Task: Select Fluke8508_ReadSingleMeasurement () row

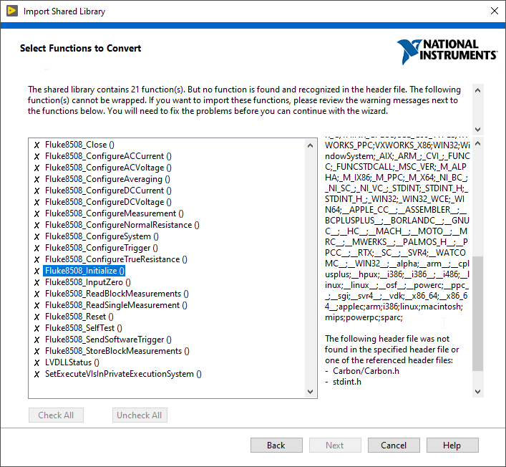Action: (x=116, y=305)
